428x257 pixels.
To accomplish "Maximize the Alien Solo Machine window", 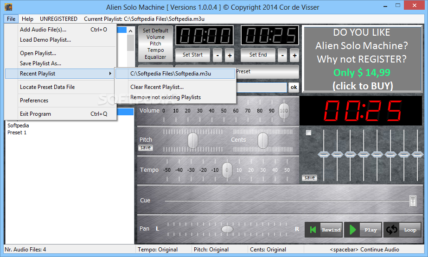I will click(398, 6).
